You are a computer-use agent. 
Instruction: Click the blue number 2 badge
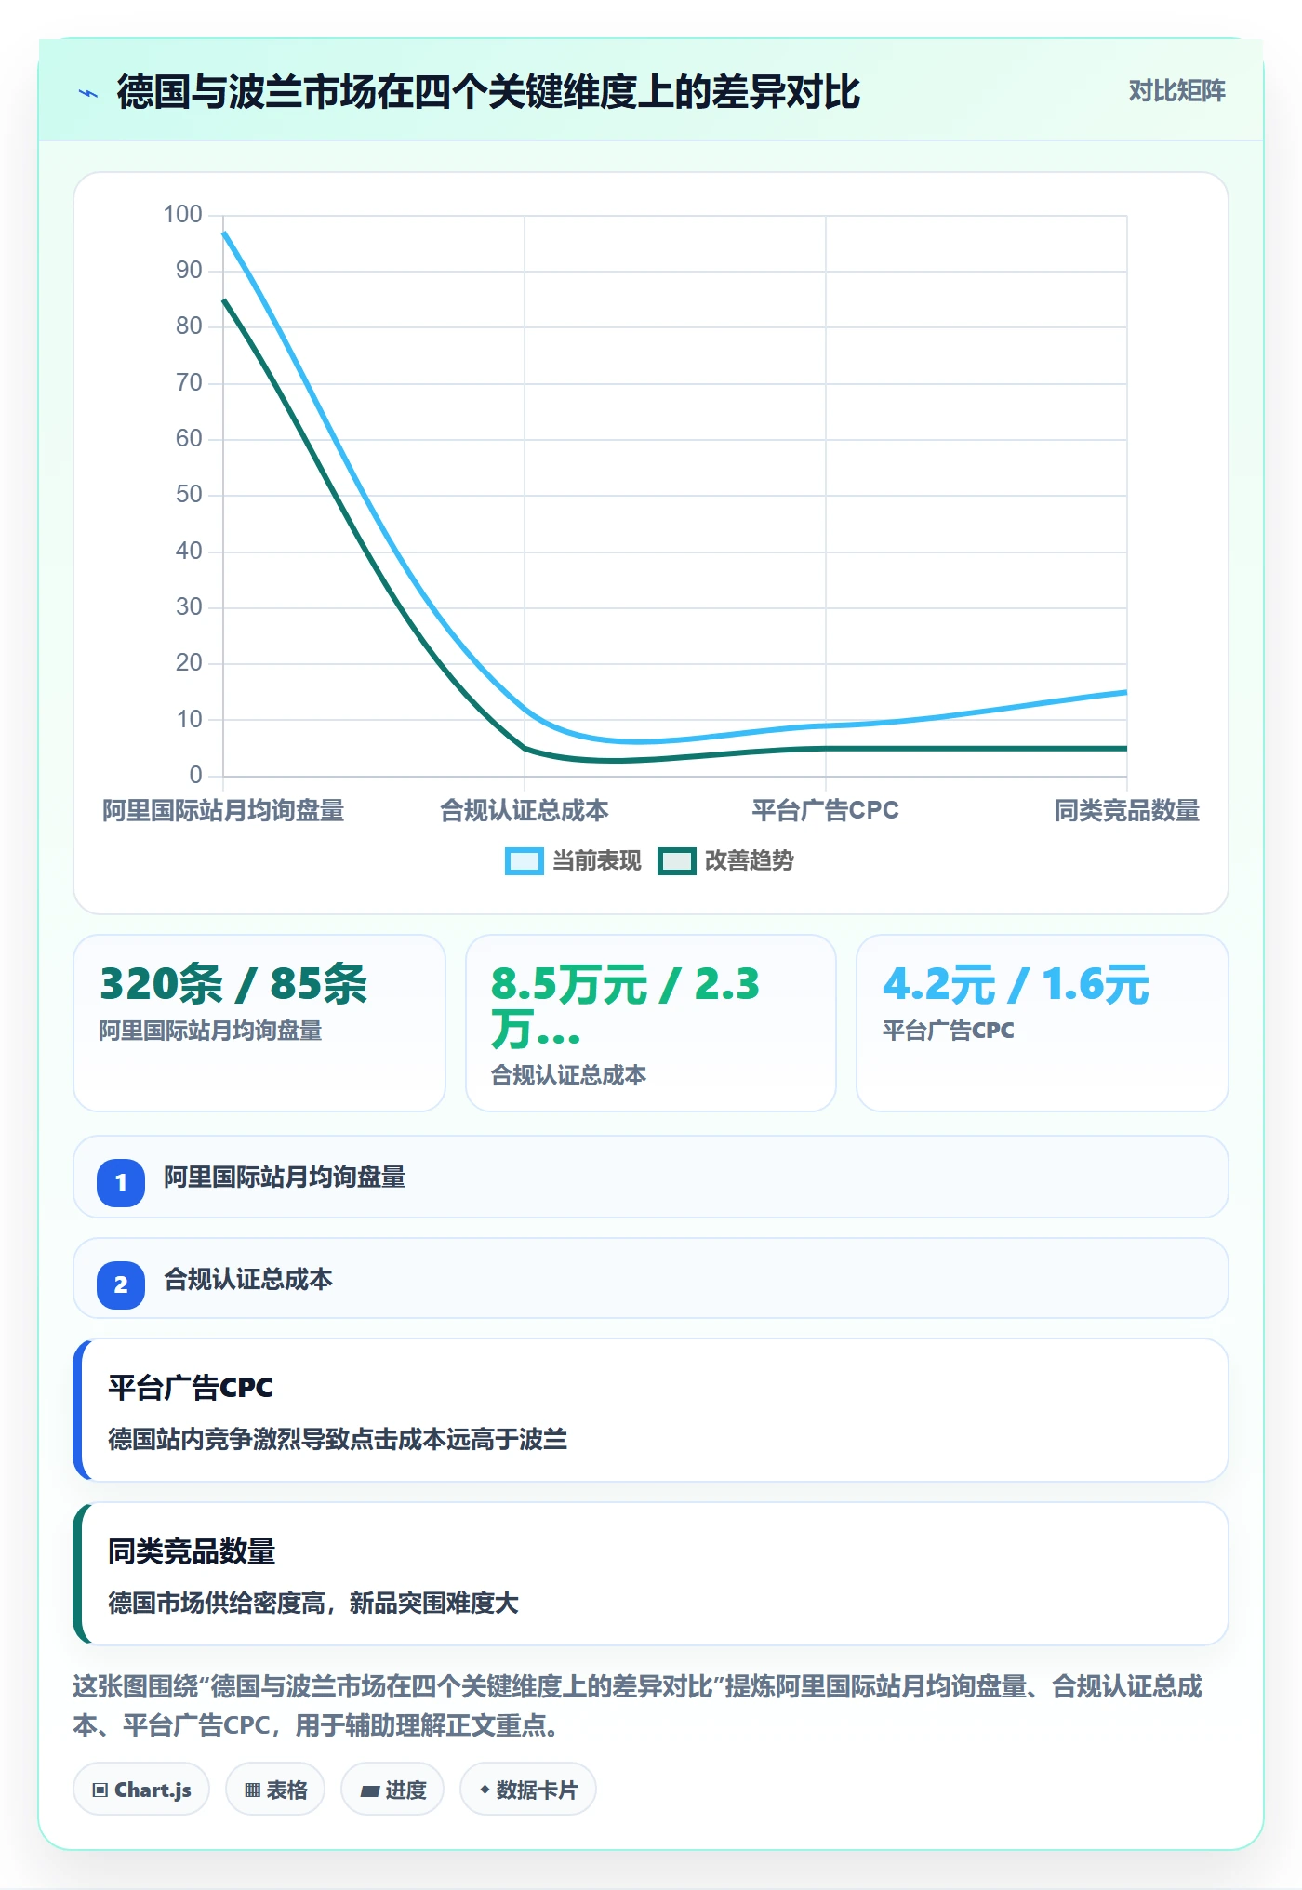(121, 1284)
